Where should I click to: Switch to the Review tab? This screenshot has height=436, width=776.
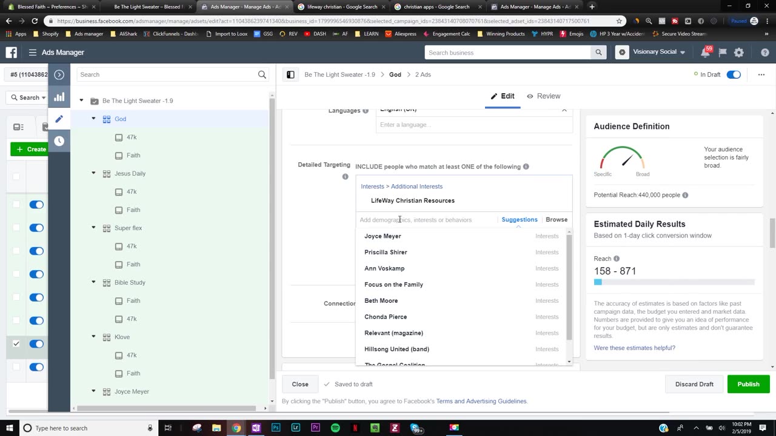pyautogui.click(x=543, y=96)
